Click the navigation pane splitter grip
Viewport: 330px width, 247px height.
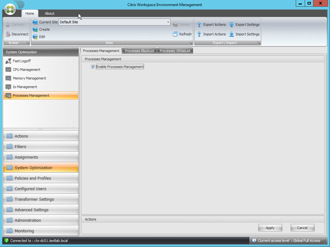pyautogui.click(x=41, y=129)
